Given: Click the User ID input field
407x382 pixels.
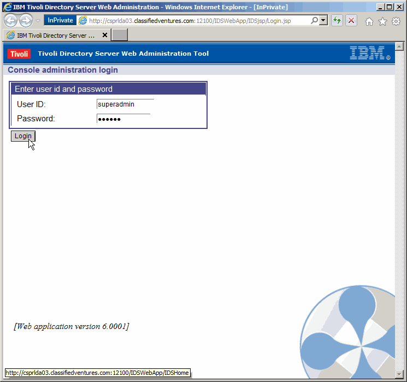Looking at the screenshot, I should point(125,104).
